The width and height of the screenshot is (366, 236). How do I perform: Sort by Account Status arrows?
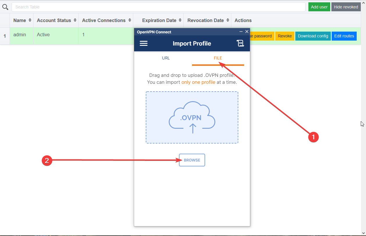tap(75, 20)
